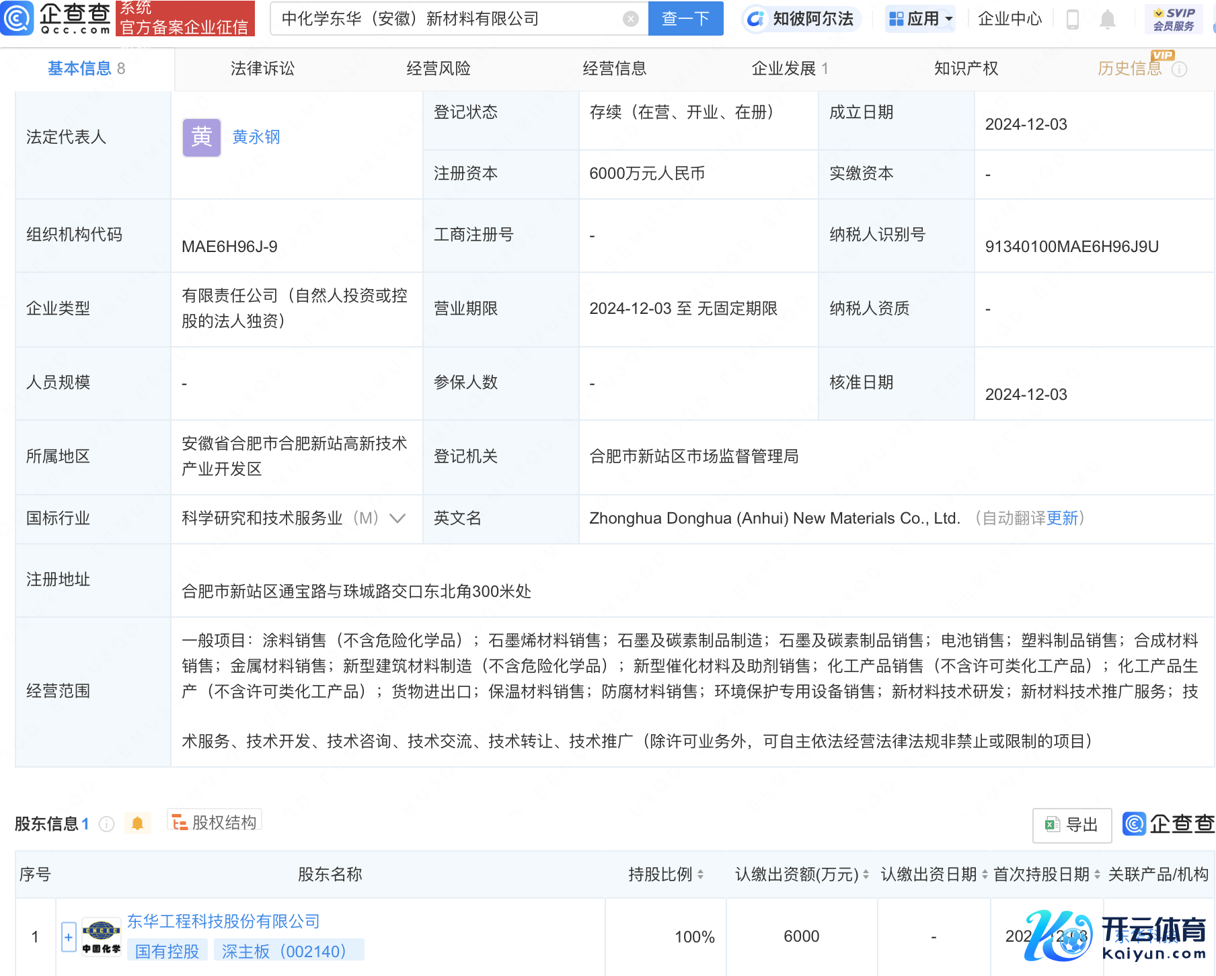Click the 查一下 search button

(x=685, y=19)
